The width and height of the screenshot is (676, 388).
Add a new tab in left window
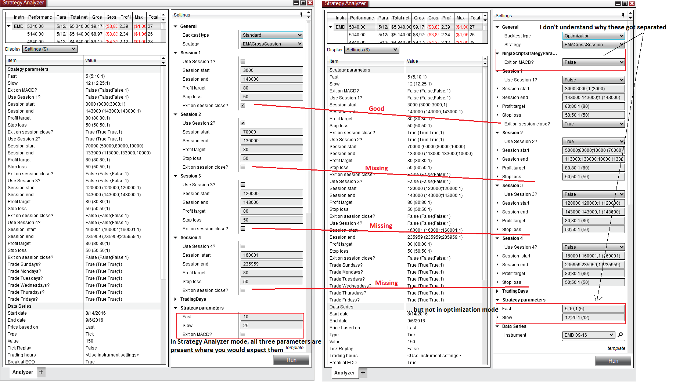click(41, 372)
